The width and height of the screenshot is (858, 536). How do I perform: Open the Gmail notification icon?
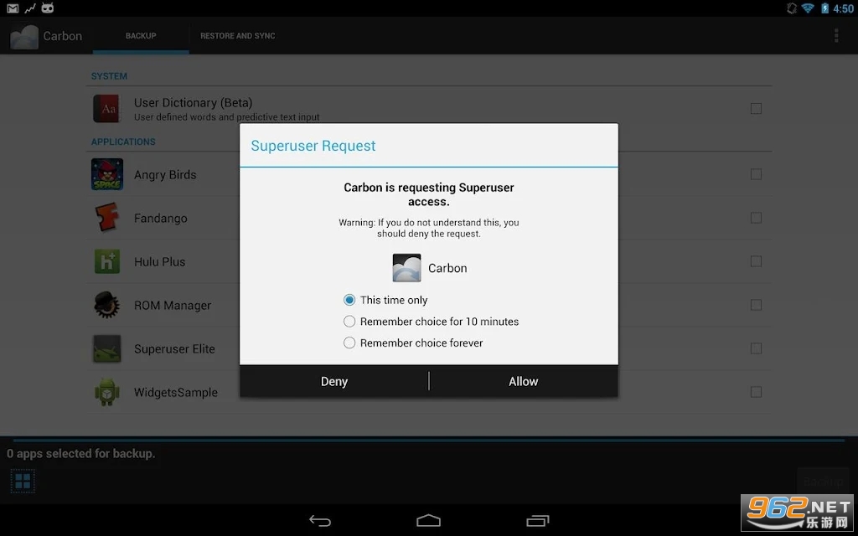[x=12, y=8]
